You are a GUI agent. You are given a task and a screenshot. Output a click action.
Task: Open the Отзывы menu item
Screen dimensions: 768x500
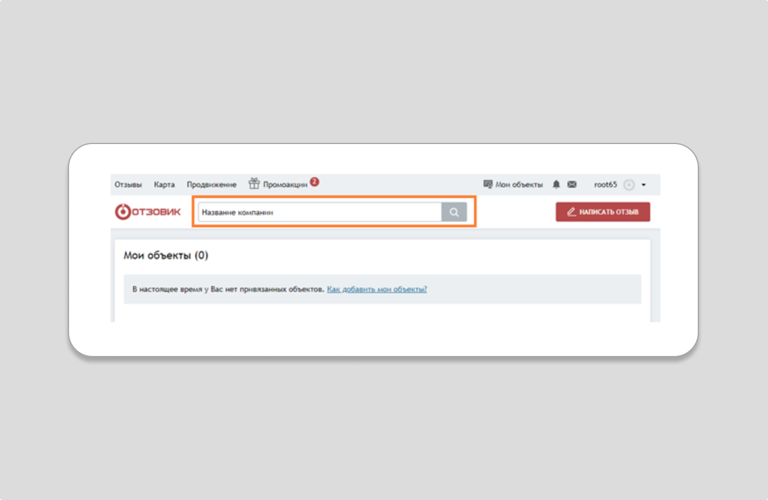pyautogui.click(x=128, y=184)
